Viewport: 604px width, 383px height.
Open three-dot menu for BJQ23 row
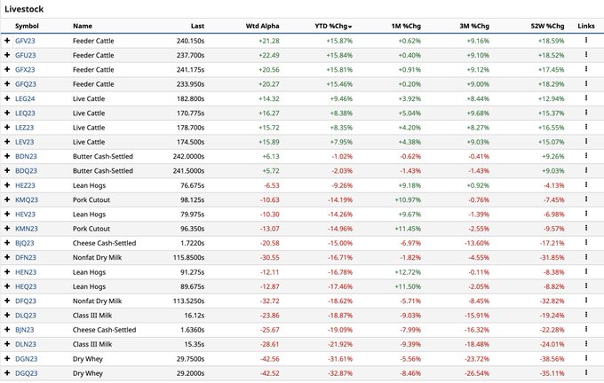click(586, 242)
